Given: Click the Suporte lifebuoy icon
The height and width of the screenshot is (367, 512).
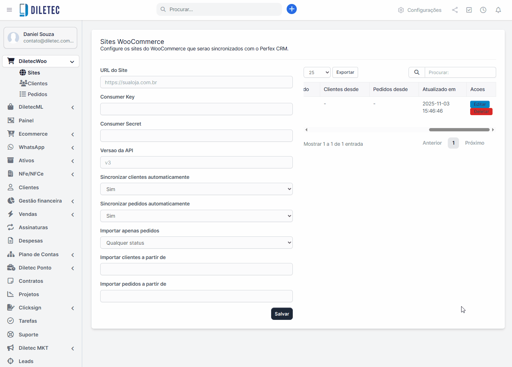Looking at the screenshot, I should 11,335.
